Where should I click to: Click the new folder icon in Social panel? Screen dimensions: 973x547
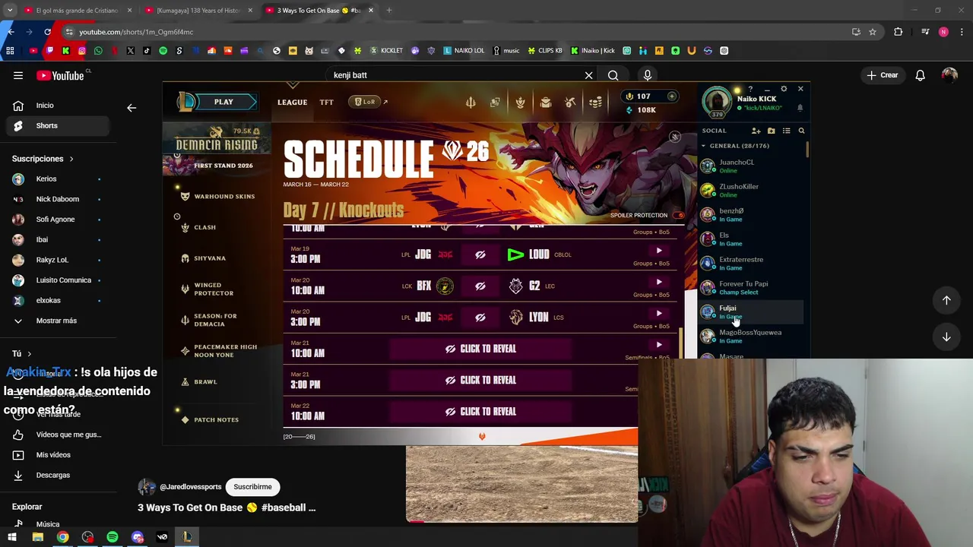point(771,131)
